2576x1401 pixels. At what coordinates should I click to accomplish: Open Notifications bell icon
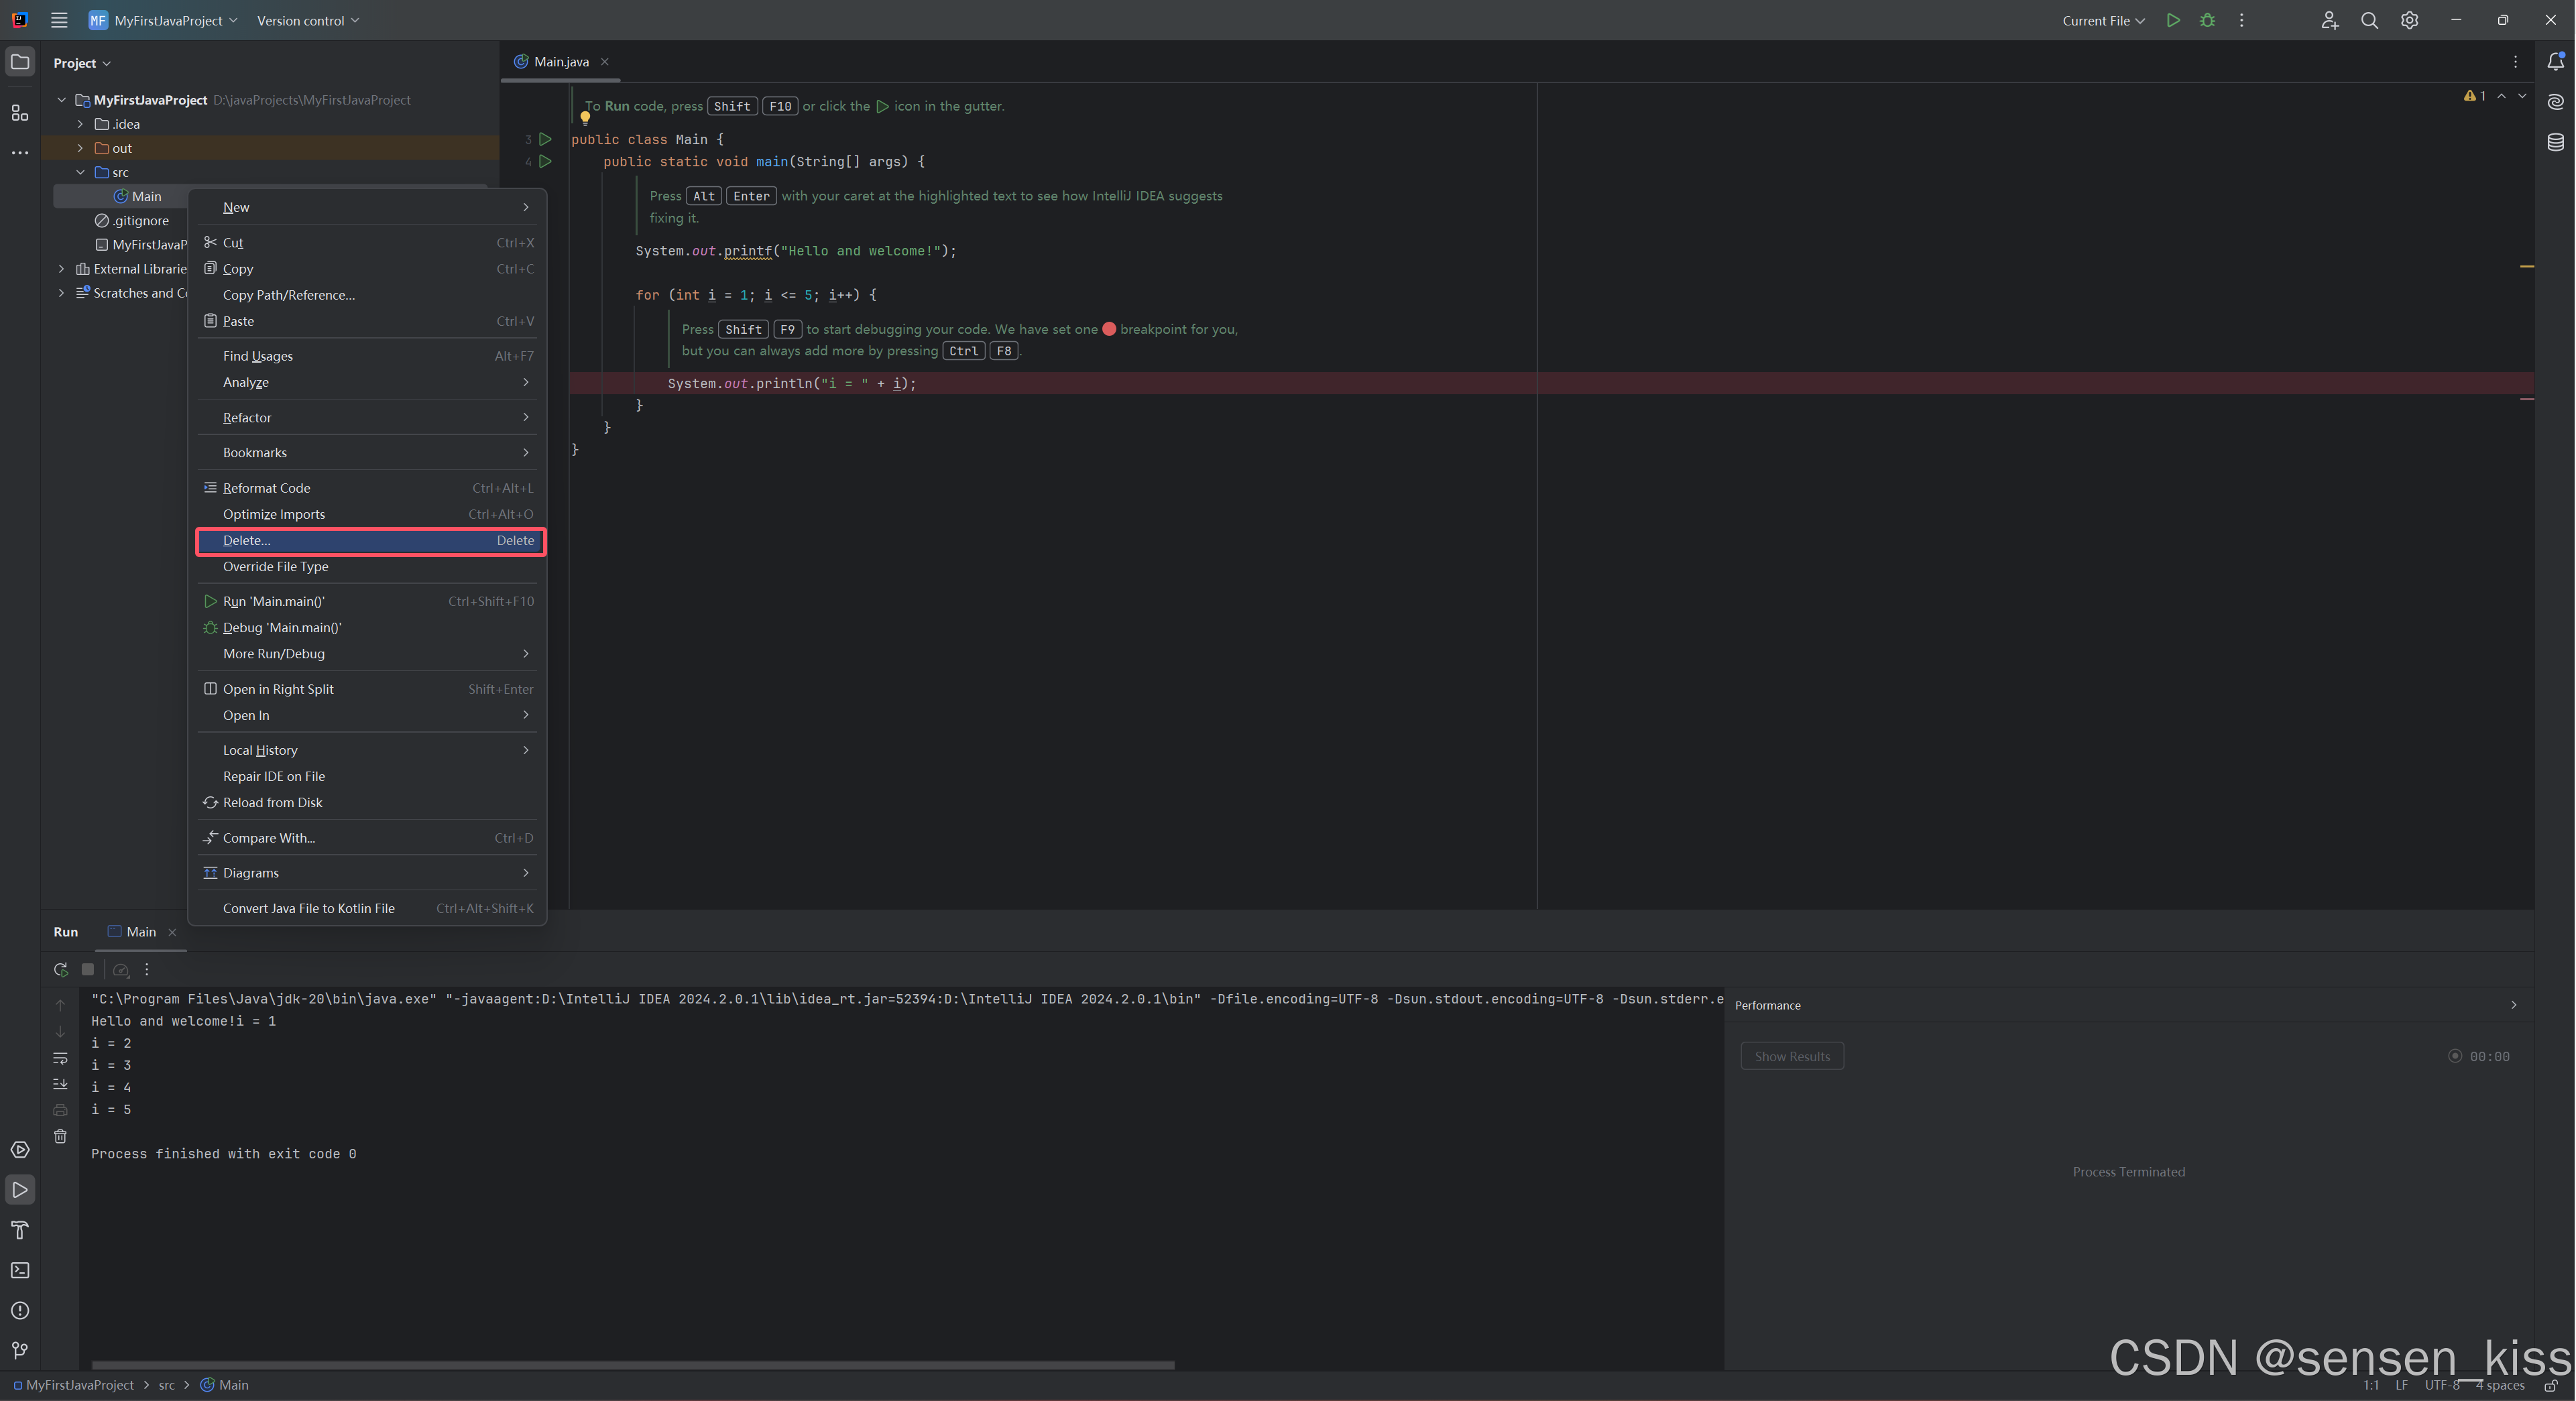pos(2555,62)
